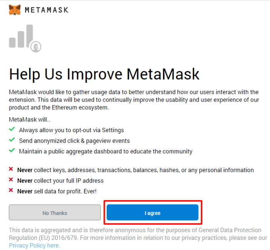Click the user avatar badge on chart
270x250 pixels.
(36, 47)
